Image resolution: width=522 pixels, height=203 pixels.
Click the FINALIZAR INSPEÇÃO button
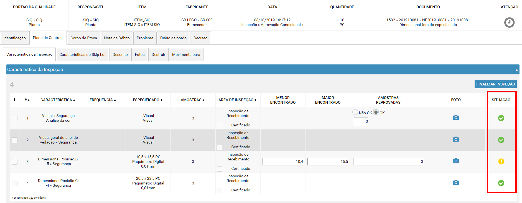[x=496, y=84]
